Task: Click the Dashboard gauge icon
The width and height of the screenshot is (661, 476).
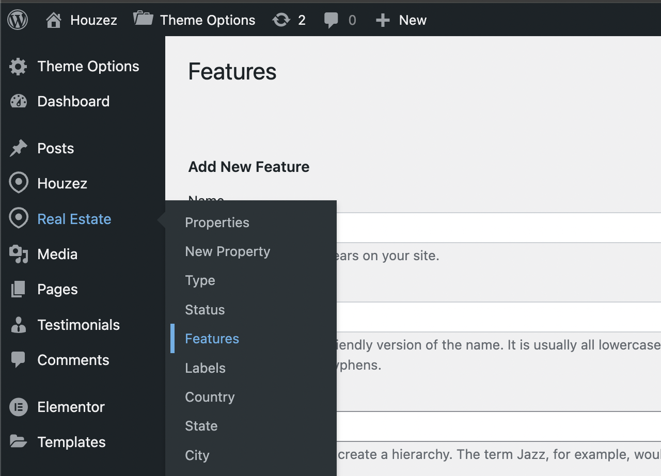Action: point(19,101)
